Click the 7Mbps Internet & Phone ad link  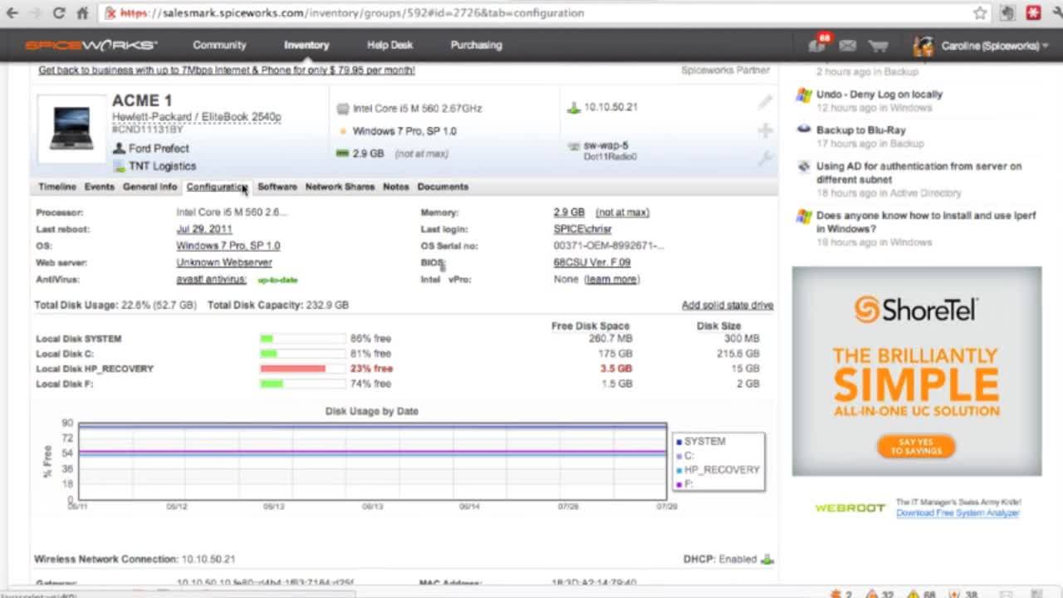click(227, 70)
